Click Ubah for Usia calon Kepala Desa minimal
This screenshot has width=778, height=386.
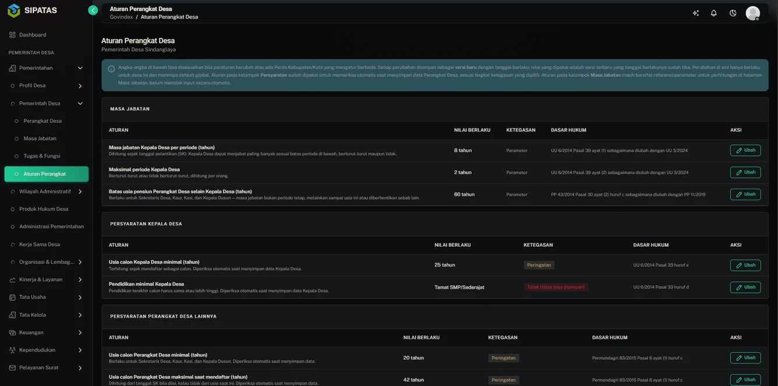click(x=745, y=265)
